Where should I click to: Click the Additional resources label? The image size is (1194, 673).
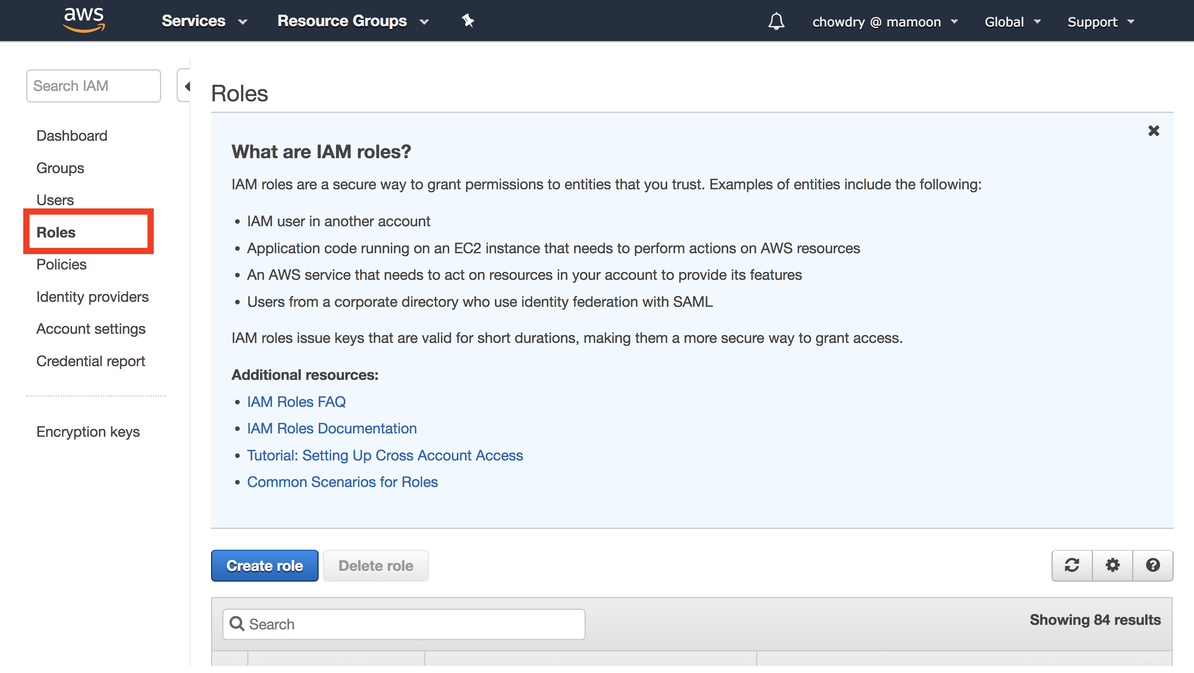pos(305,375)
